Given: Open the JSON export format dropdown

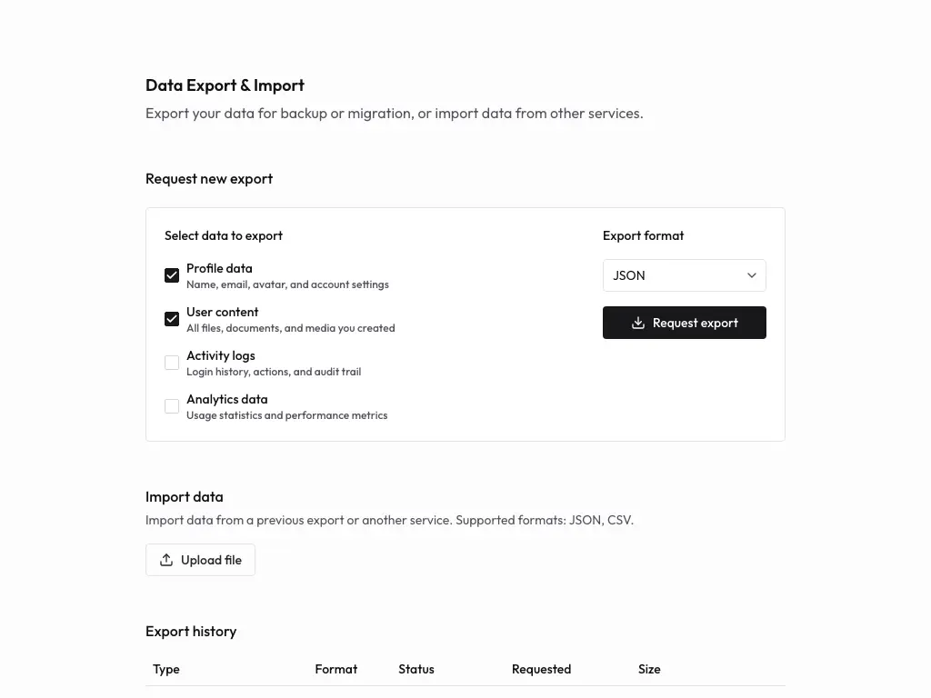Looking at the screenshot, I should [684, 275].
